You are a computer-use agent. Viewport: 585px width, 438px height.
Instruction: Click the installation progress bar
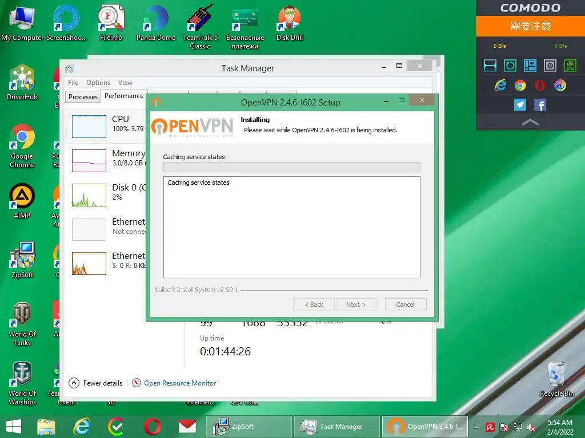click(292, 167)
